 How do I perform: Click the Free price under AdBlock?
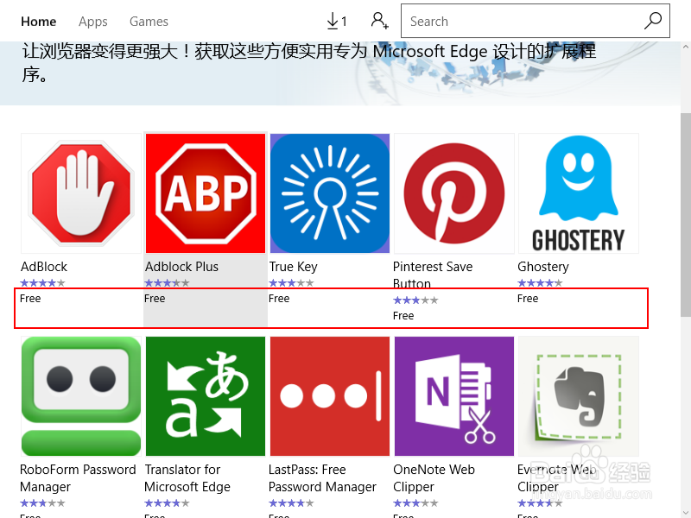(x=30, y=299)
